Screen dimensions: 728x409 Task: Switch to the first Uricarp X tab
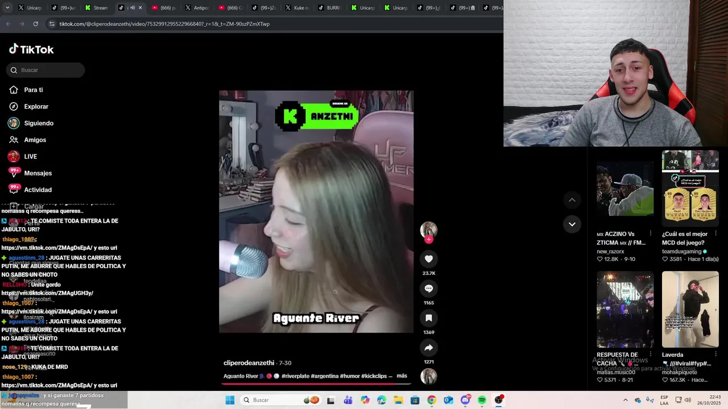30,8
